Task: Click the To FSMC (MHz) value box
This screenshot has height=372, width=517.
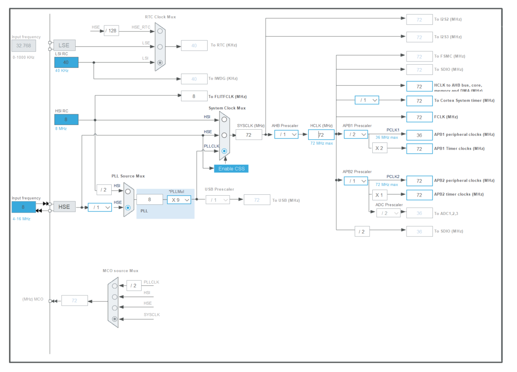Action: [x=419, y=56]
